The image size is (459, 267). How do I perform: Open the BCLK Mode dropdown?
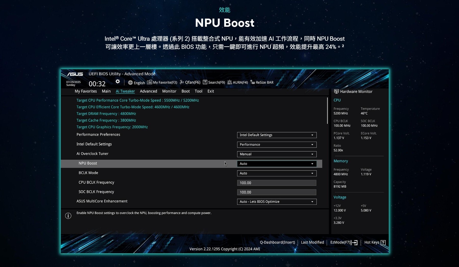[x=277, y=173]
